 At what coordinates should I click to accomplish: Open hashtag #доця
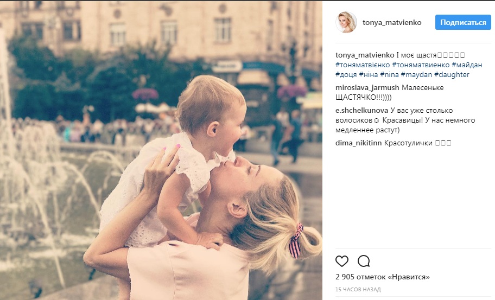click(x=346, y=75)
